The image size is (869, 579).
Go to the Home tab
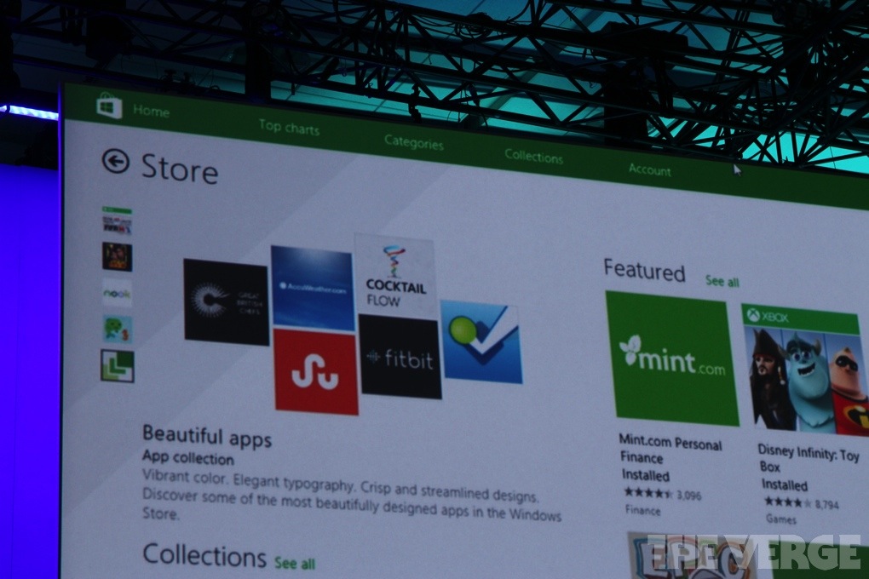tap(151, 112)
